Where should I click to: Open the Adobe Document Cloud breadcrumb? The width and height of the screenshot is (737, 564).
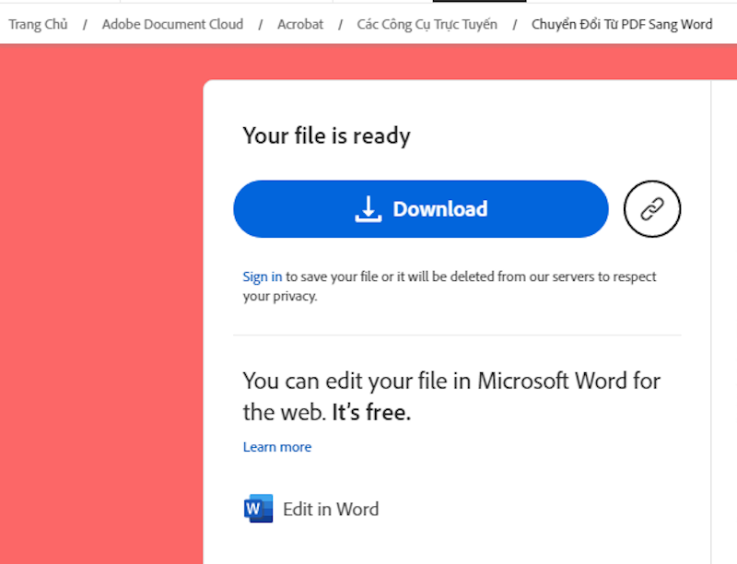click(x=172, y=24)
